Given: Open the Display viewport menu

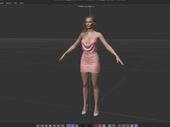Looking at the screenshot, I should (x=2, y=3).
